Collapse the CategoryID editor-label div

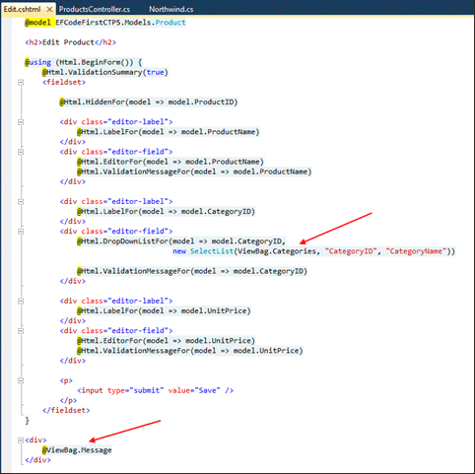[21, 201]
